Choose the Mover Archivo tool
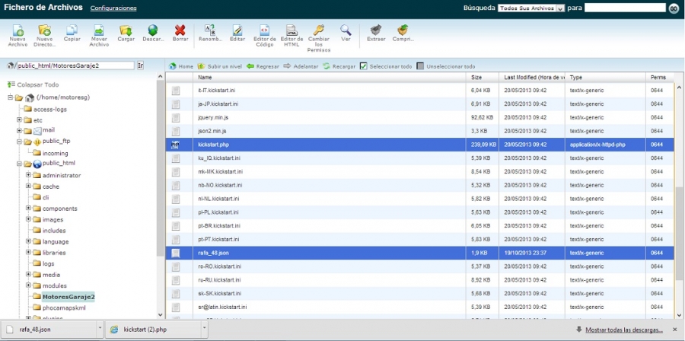 [99, 35]
